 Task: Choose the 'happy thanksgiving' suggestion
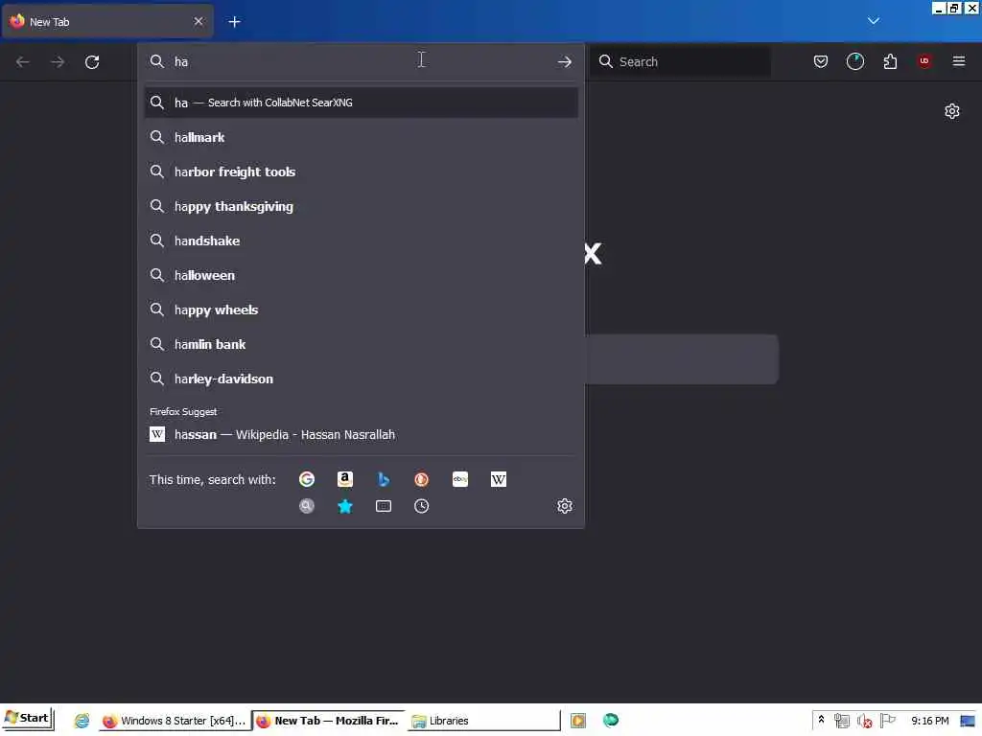362,206
